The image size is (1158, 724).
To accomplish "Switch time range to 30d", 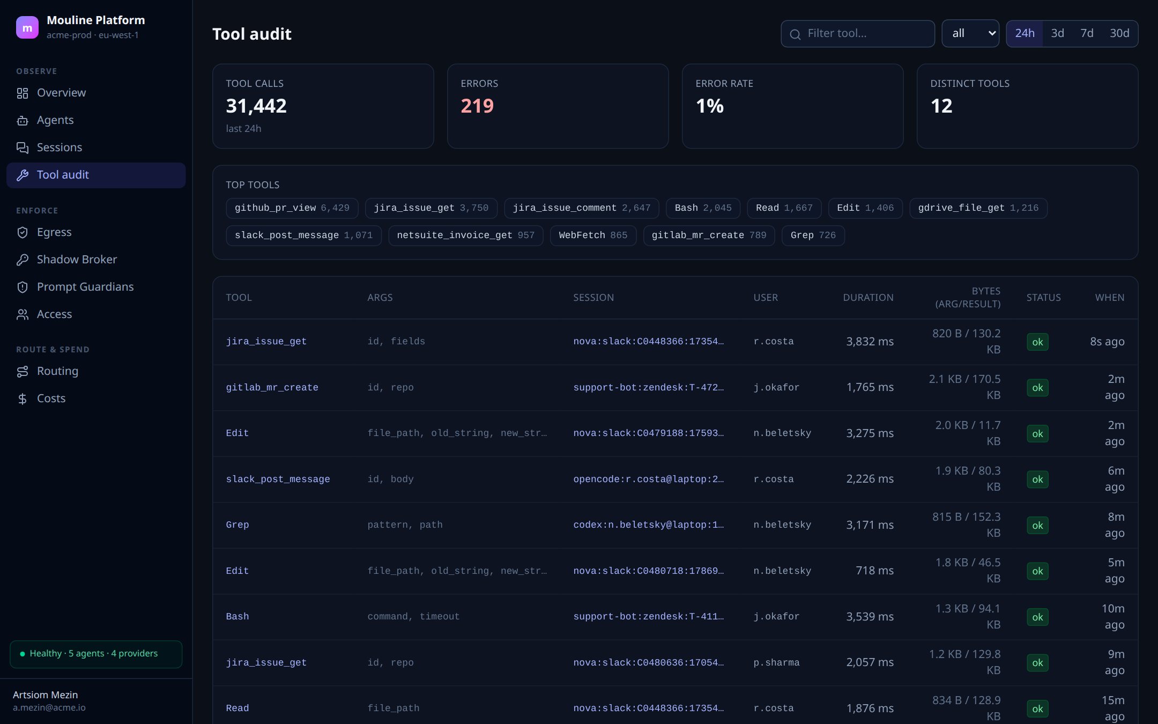I will [x=1119, y=33].
